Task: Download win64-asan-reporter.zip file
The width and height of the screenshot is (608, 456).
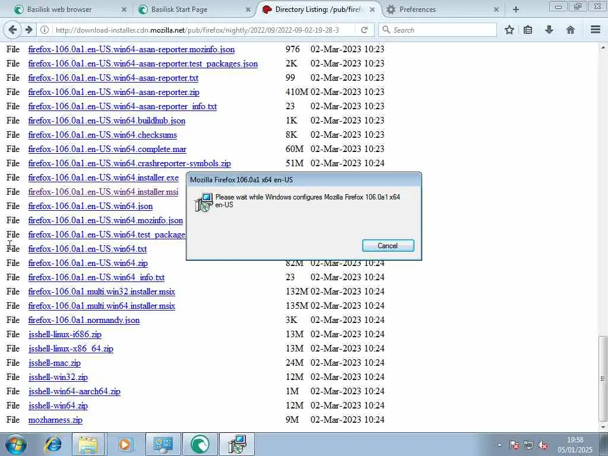Action: coord(113,92)
